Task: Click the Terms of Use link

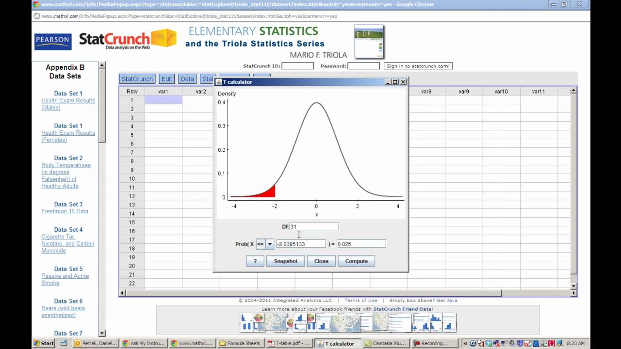Action: pos(360,301)
